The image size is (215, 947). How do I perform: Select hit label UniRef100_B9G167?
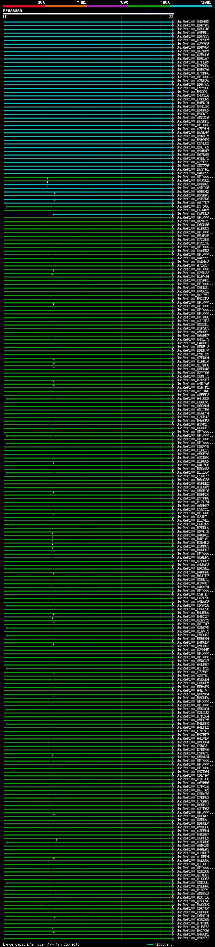point(193,58)
